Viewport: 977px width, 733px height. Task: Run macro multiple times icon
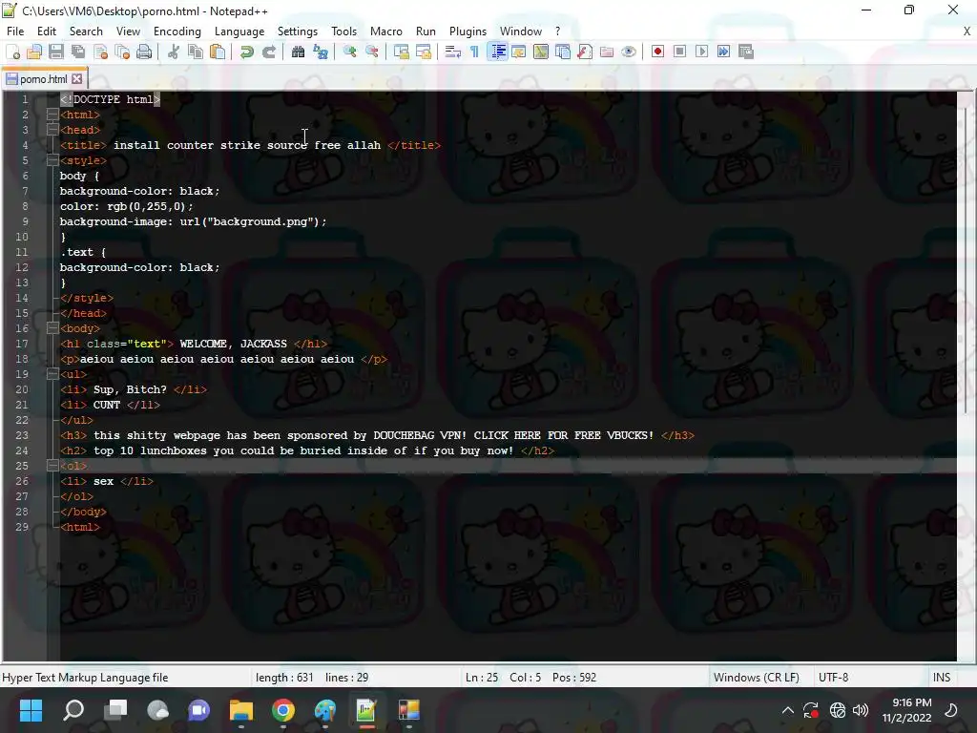(723, 52)
